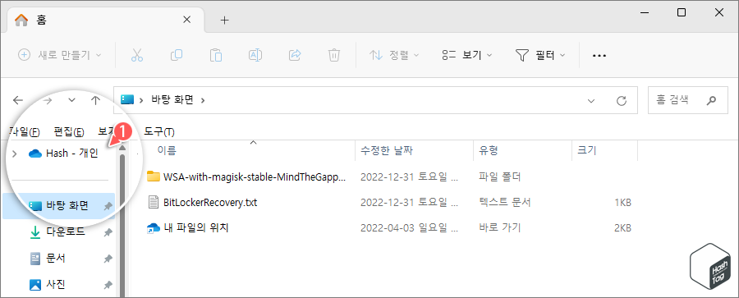Expand the Hash - 개인 tree node

click(14, 154)
